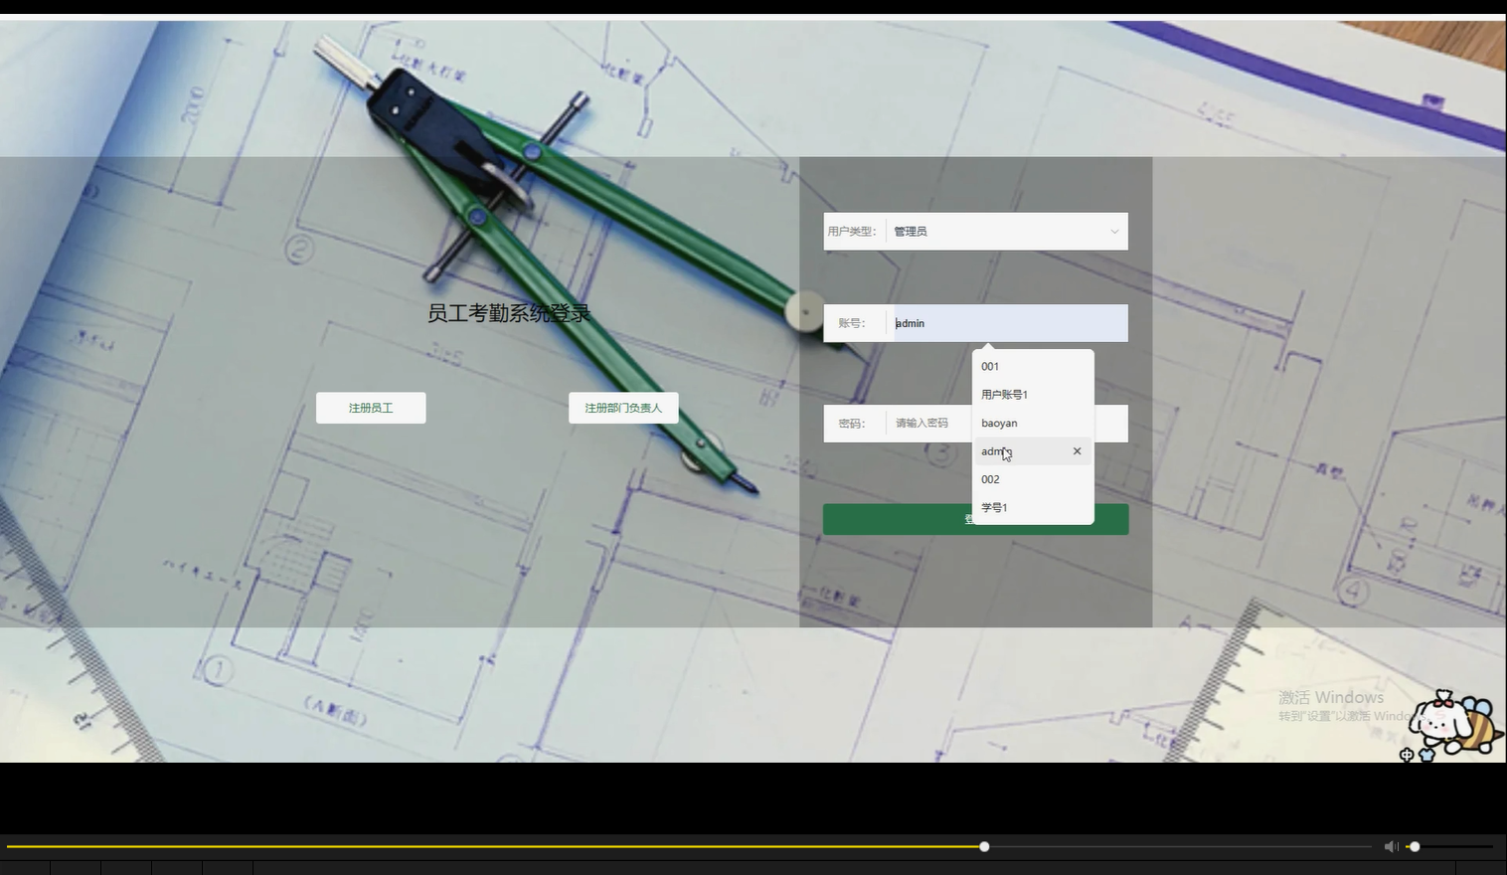Choose 用户账号1 from the suggestion list
This screenshot has height=875, width=1507.
point(1033,395)
